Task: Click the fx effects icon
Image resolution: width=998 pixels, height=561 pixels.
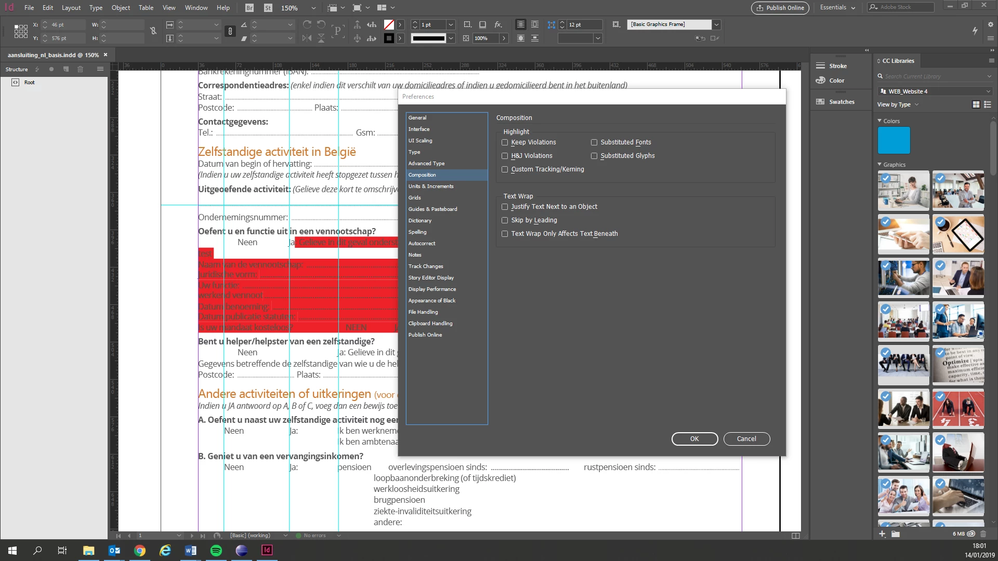Action: click(x=498, y=24)
